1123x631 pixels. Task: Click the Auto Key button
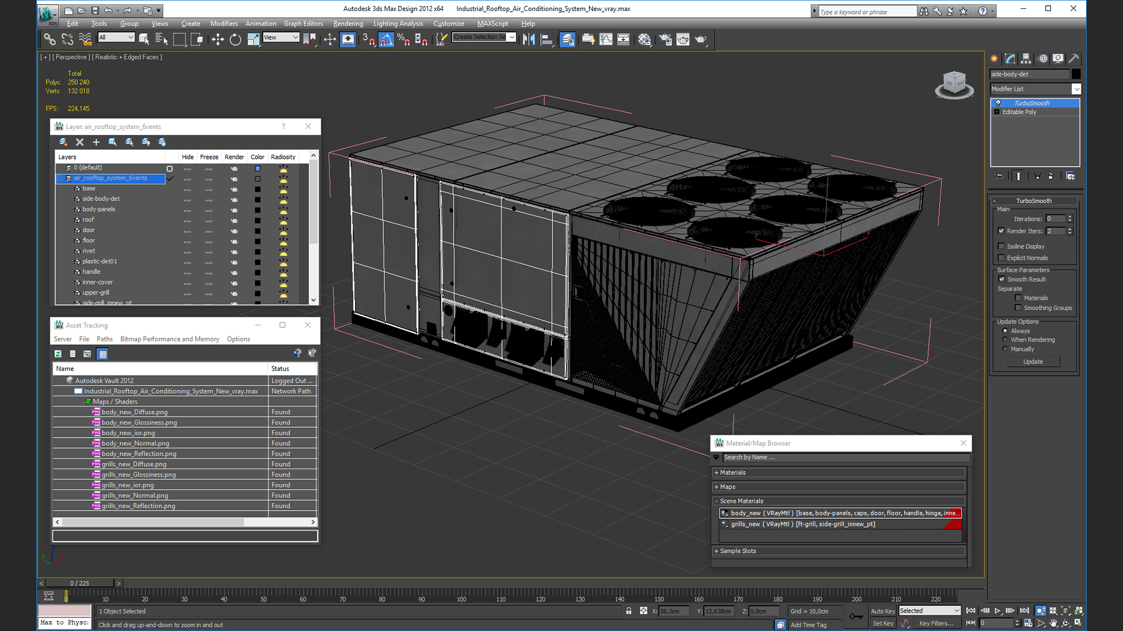[x=883, y=611]
